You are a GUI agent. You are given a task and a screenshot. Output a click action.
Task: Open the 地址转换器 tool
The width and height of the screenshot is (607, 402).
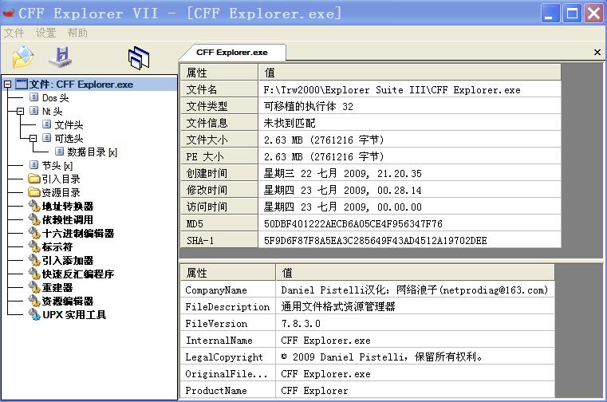pos(68,206)
